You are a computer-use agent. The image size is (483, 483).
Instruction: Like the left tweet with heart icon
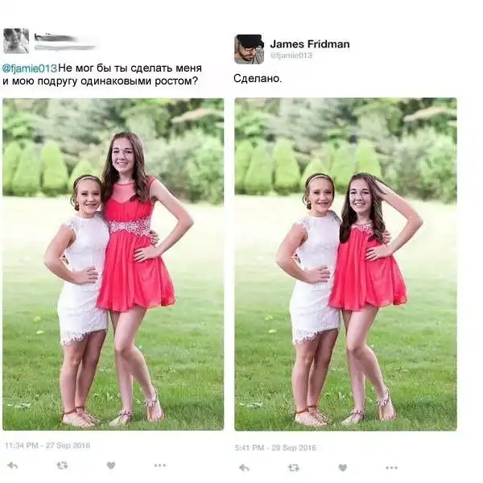111,465
